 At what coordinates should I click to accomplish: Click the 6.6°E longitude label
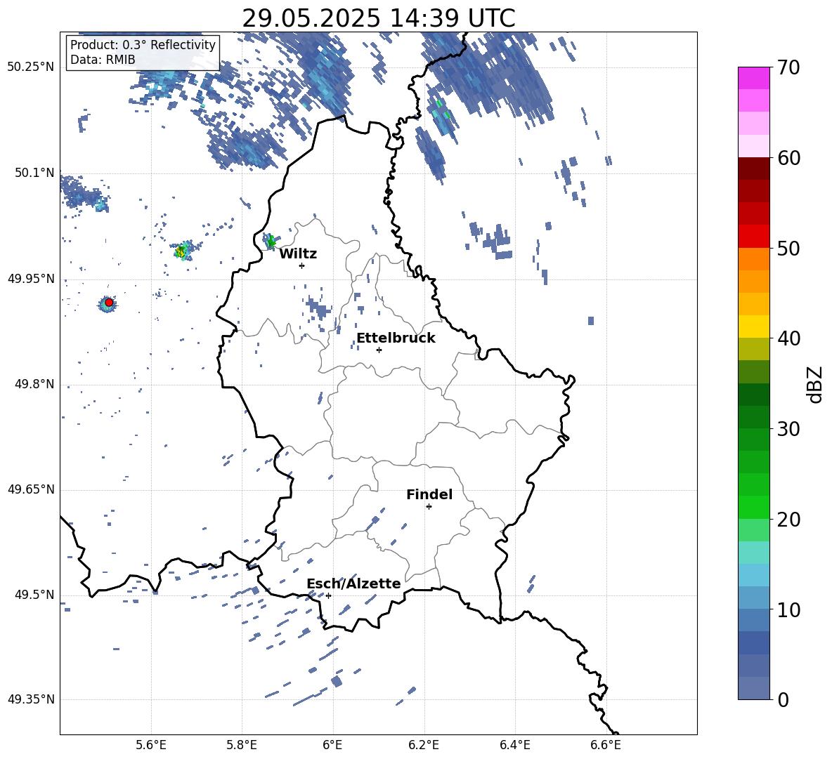pos(606,745)
